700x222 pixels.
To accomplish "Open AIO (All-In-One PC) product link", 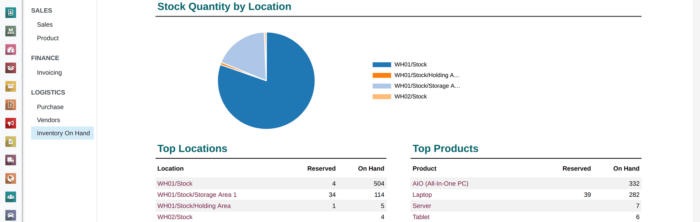I will (440, 184).
